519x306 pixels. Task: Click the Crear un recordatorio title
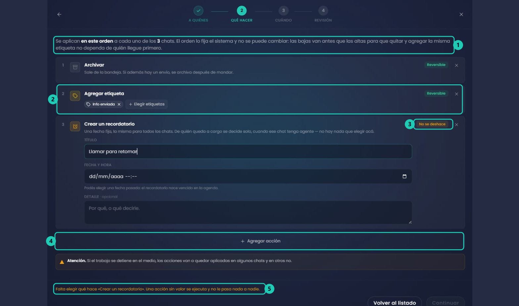(x=109, y=124)
